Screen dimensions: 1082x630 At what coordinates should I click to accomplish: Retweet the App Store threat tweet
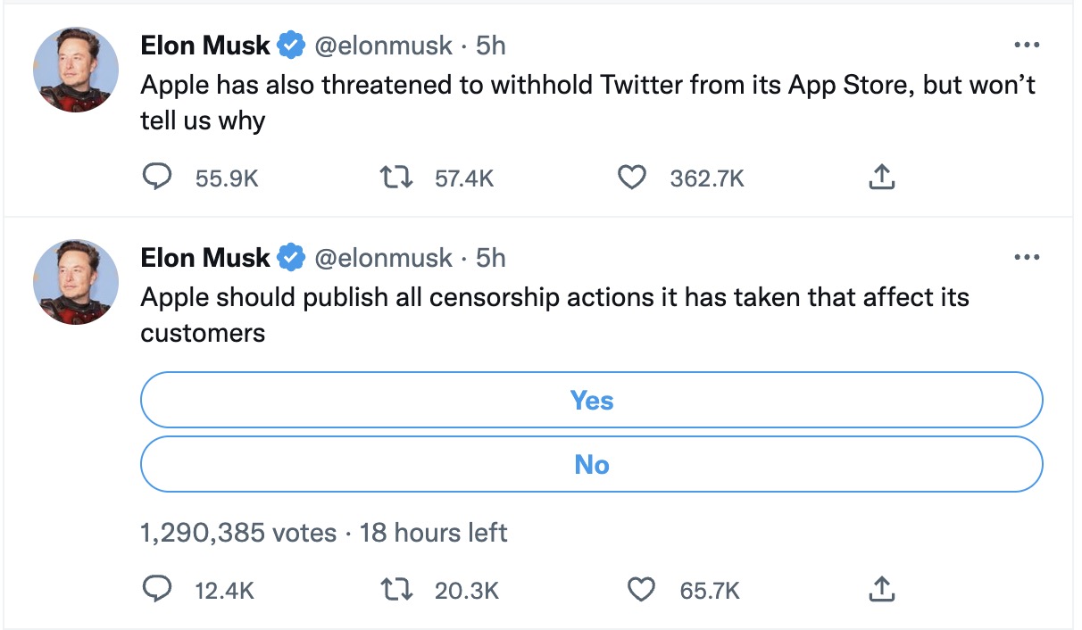pos(395,178)
